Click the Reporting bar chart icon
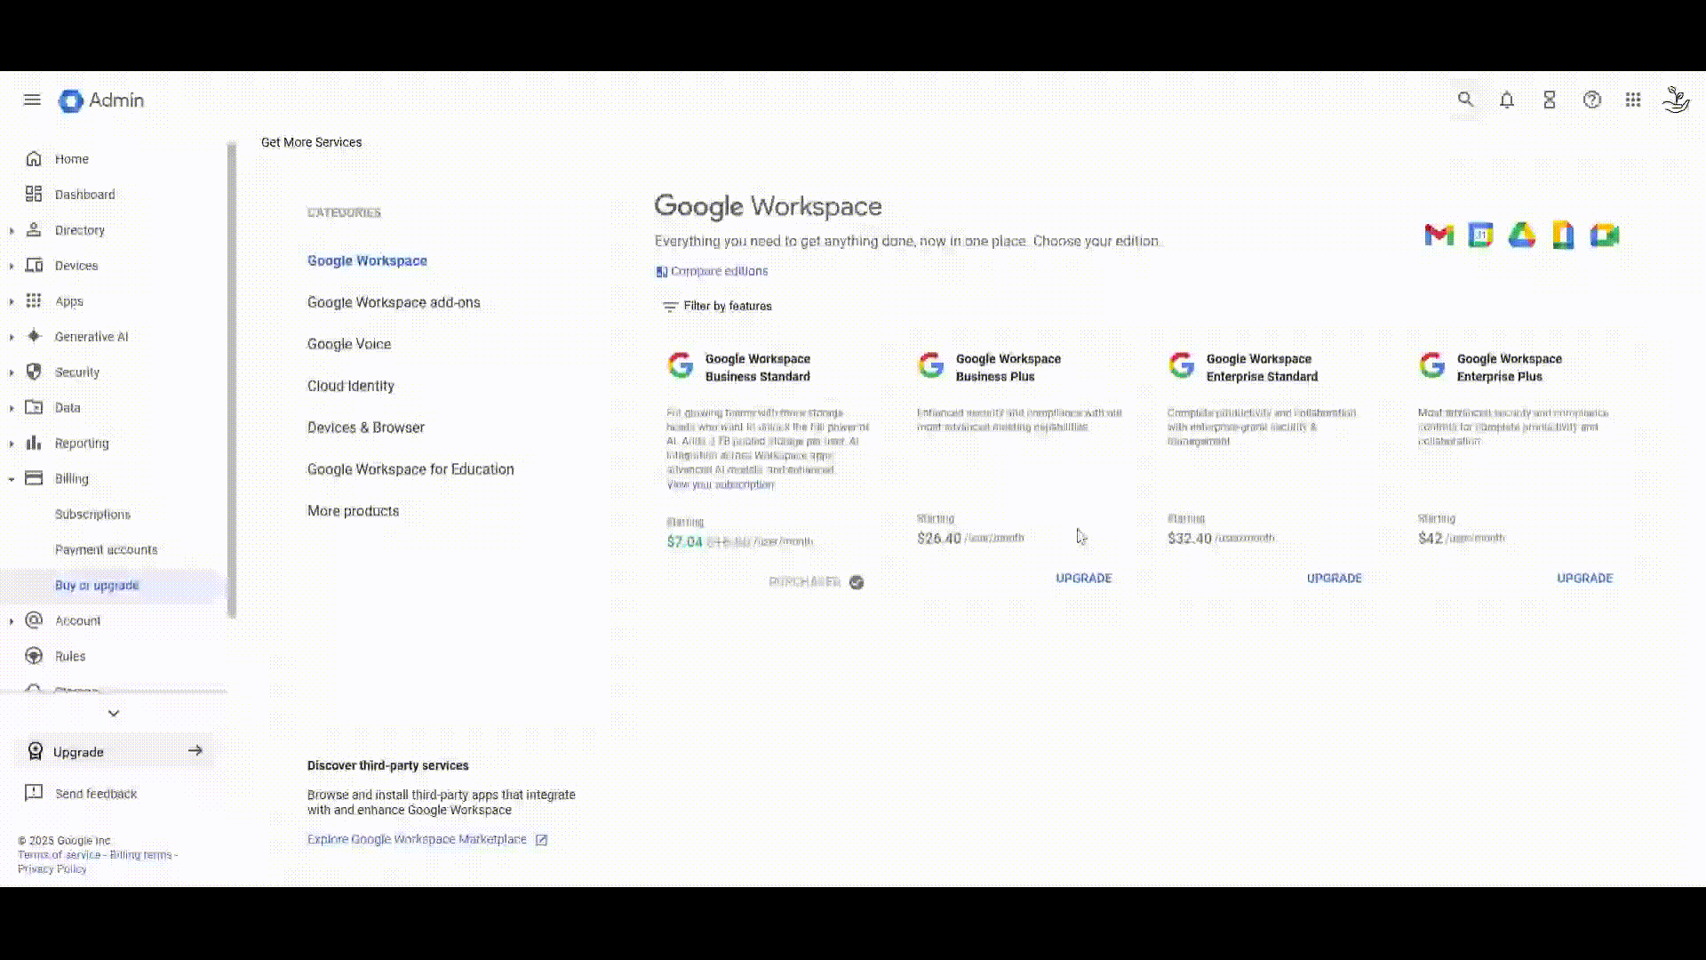Image resolution: width=1706 pixels, height=960 pixels. (34, 444)
